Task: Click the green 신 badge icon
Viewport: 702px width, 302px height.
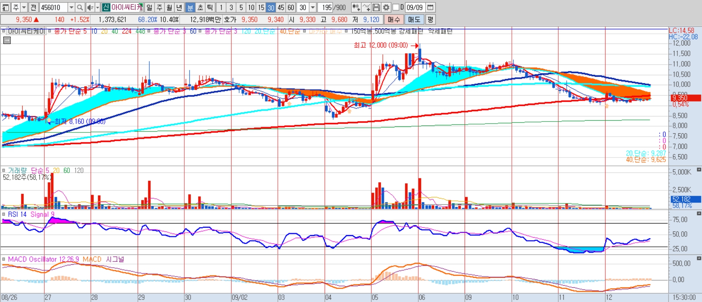Action: coord(106,8)
